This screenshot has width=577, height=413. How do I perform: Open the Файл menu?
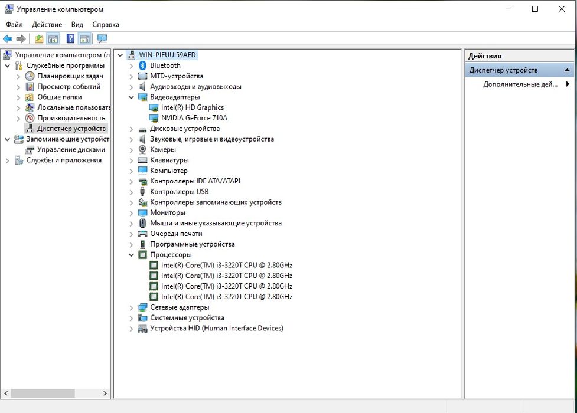[14, 25]
